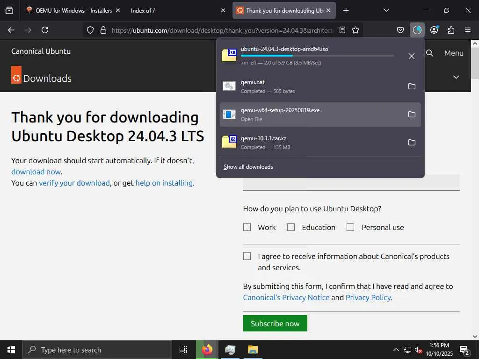Check the Education checkbox
Screen dimensions: 479x359
point(291,228)
